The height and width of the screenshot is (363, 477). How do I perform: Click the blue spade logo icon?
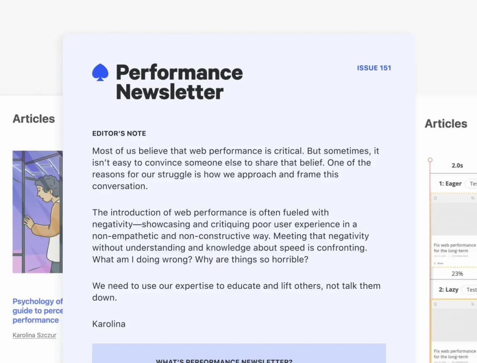100,72
